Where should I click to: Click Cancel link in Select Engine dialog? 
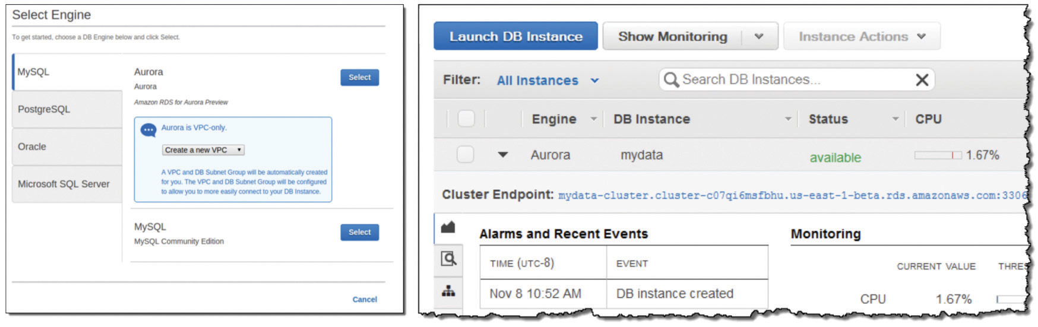pyautogui.click(x=365, y=299)
